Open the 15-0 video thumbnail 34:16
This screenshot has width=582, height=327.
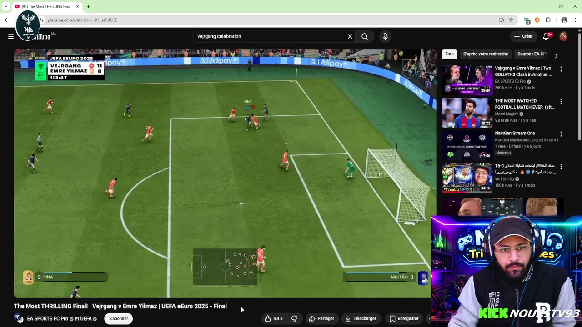pyautogui.click(x=467, y=178)
